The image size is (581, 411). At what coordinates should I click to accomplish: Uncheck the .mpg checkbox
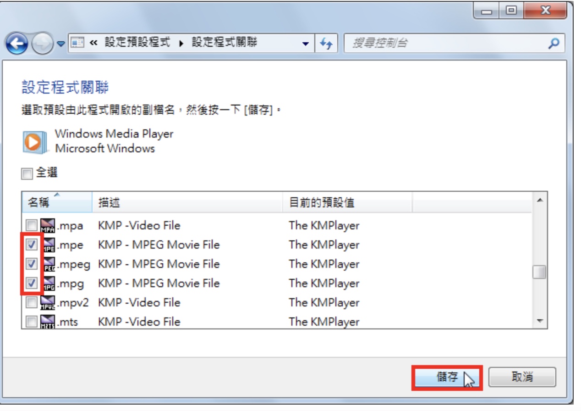[x=31, y=283]
